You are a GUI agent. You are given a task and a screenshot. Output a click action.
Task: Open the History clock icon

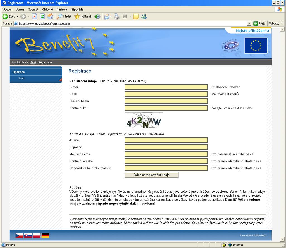pos(97,16)
